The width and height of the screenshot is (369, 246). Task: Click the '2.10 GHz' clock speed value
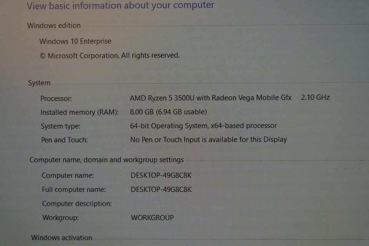tap(315, 97)
